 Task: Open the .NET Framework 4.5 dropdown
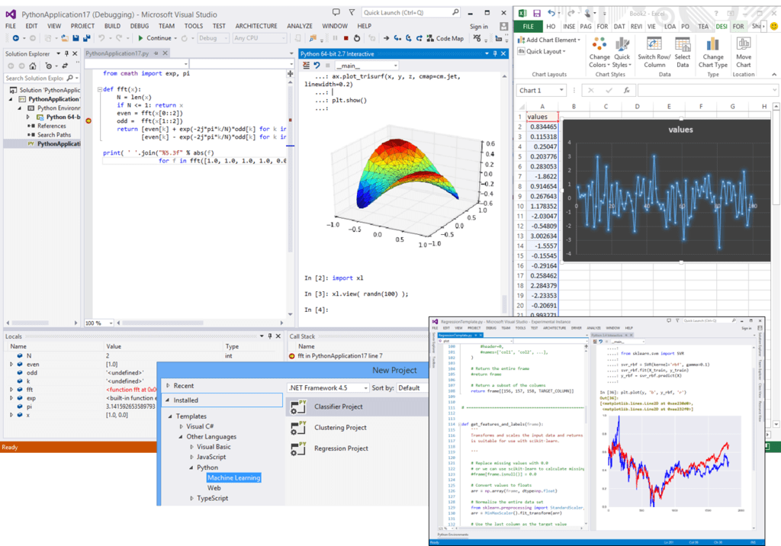pos(326,388)
